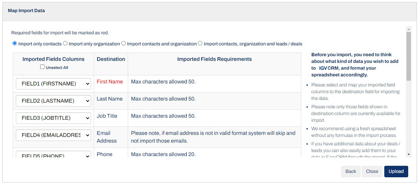Select Import contacts and organization radio
The height and width of the screenshot is (186, 419).
124,44
